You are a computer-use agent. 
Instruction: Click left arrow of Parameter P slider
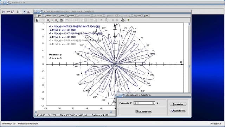pos(135,103)
